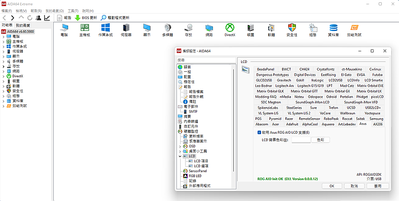Open the large Display monitor icon in main pane
399x201 pixels.
pos(147,28)
